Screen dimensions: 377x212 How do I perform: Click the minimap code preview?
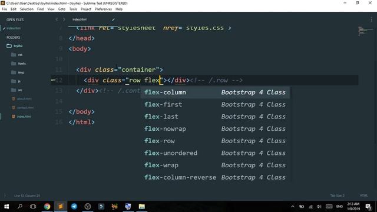pos(365,31)
